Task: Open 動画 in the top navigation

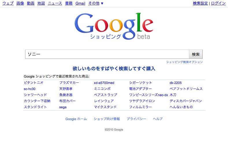Action: tap(31, 3)
